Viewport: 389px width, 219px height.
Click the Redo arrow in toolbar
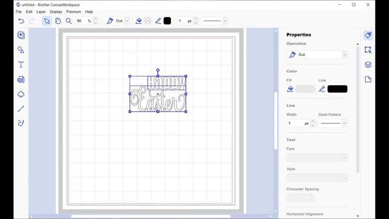[32, 21]
